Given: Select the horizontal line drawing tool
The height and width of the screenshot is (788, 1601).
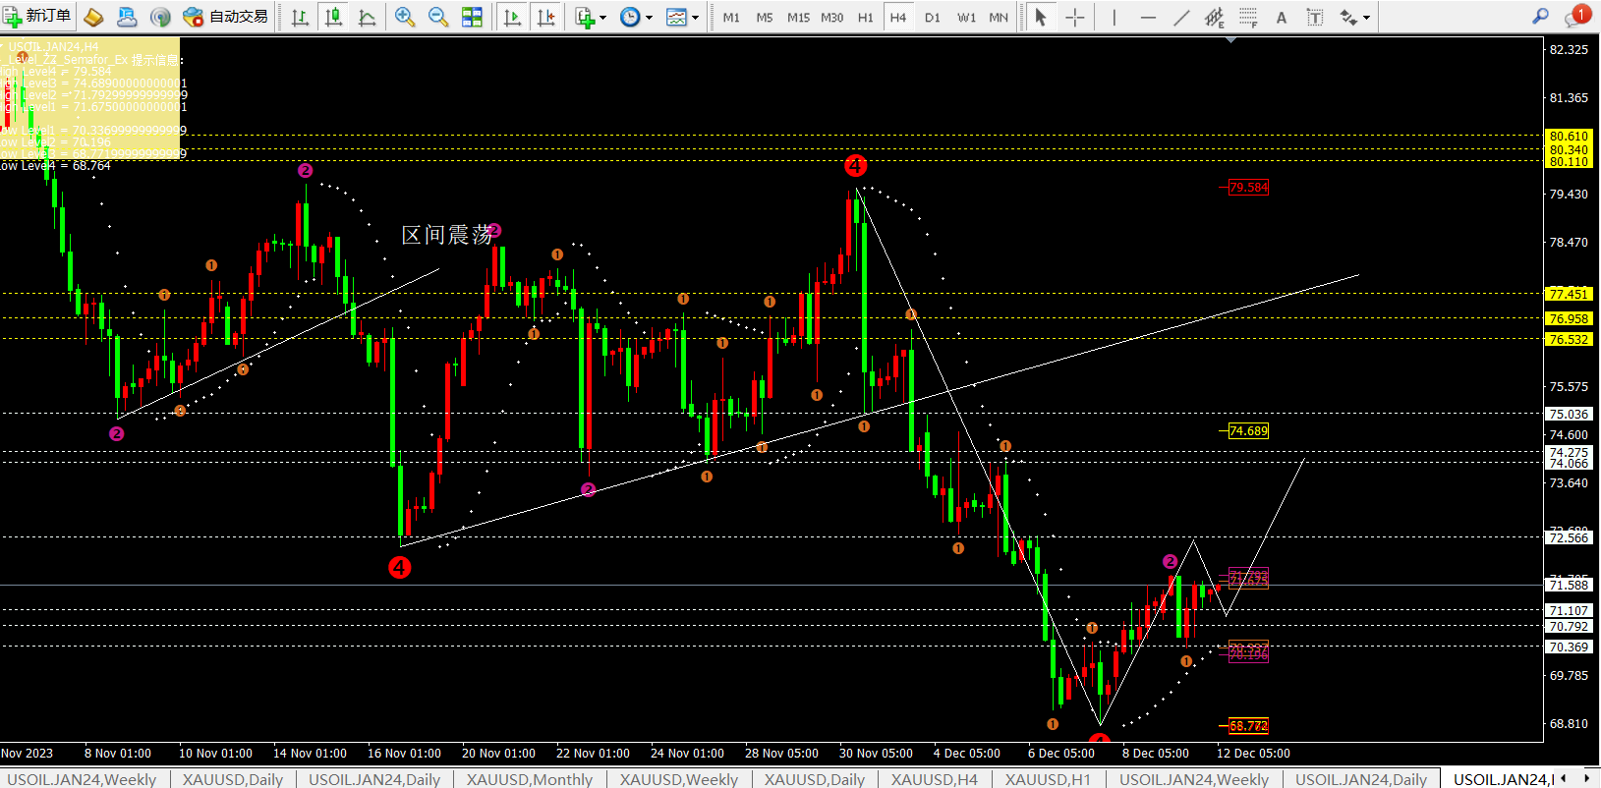Looking at the screenshot, I should click(x=1147, y=17).
